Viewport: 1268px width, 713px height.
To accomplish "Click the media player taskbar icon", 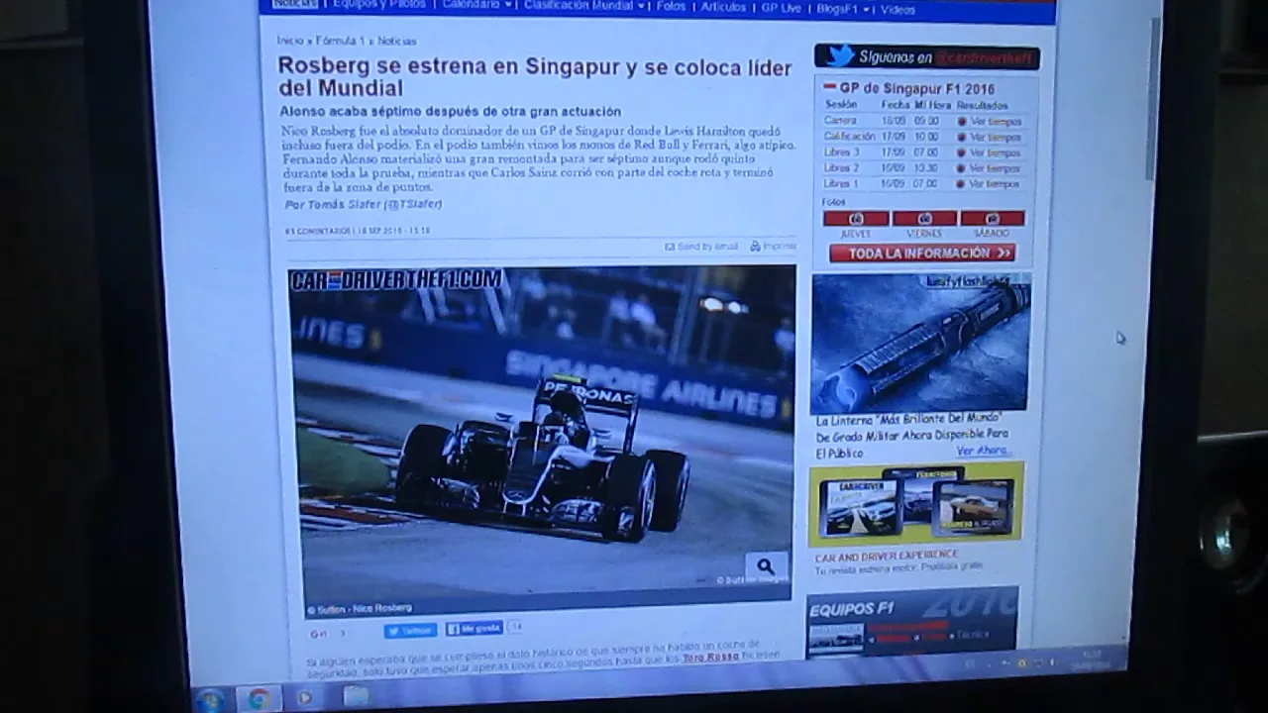I will click(x=304, y=698).
